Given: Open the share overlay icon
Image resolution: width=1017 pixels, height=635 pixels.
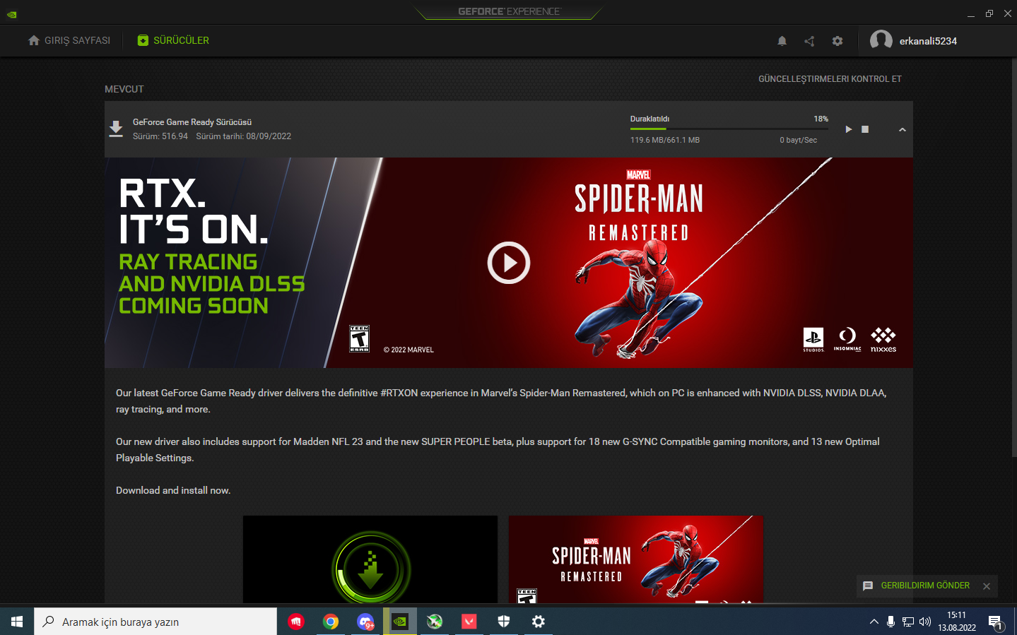Looking at the screenshot, I should 809,41.
